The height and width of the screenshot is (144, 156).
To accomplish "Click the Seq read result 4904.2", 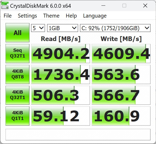I will (x=61, y=54).
